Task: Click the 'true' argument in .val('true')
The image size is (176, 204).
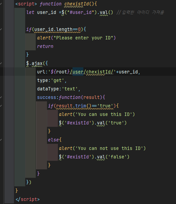Action: coord(116,123)
